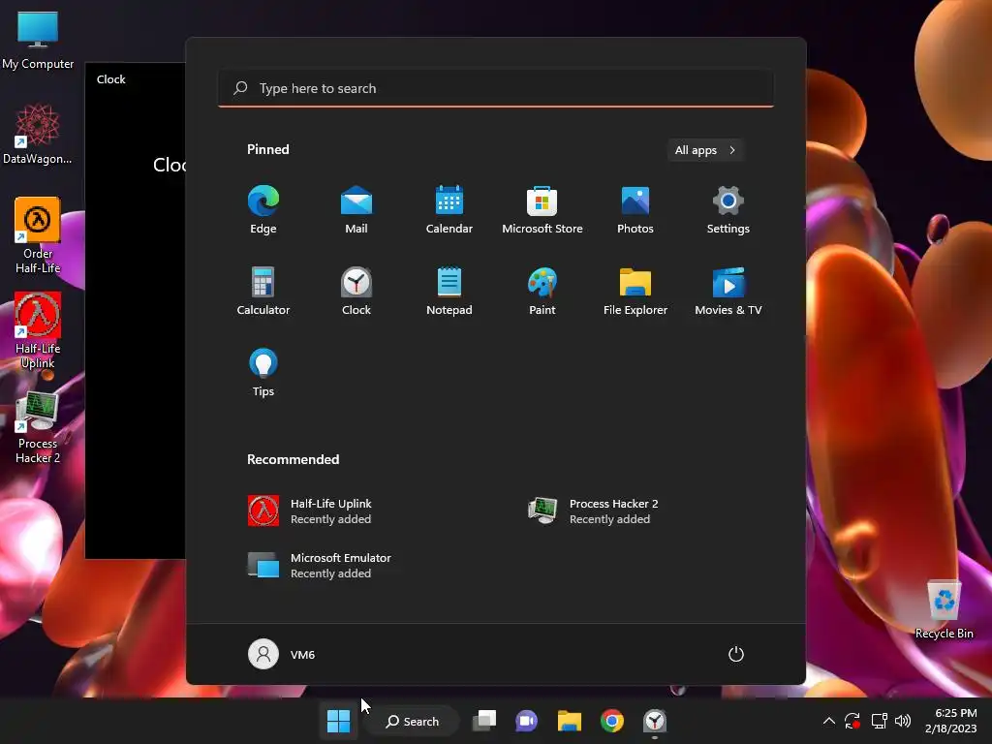Switch to the Clock app on the taskbar
The image size is (992, 744).
point(655,721)
